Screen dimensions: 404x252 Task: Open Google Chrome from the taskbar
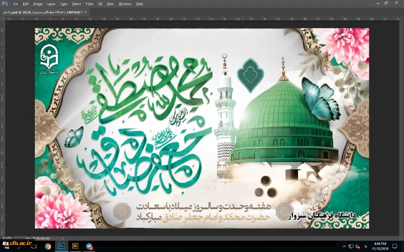[47, 246]
